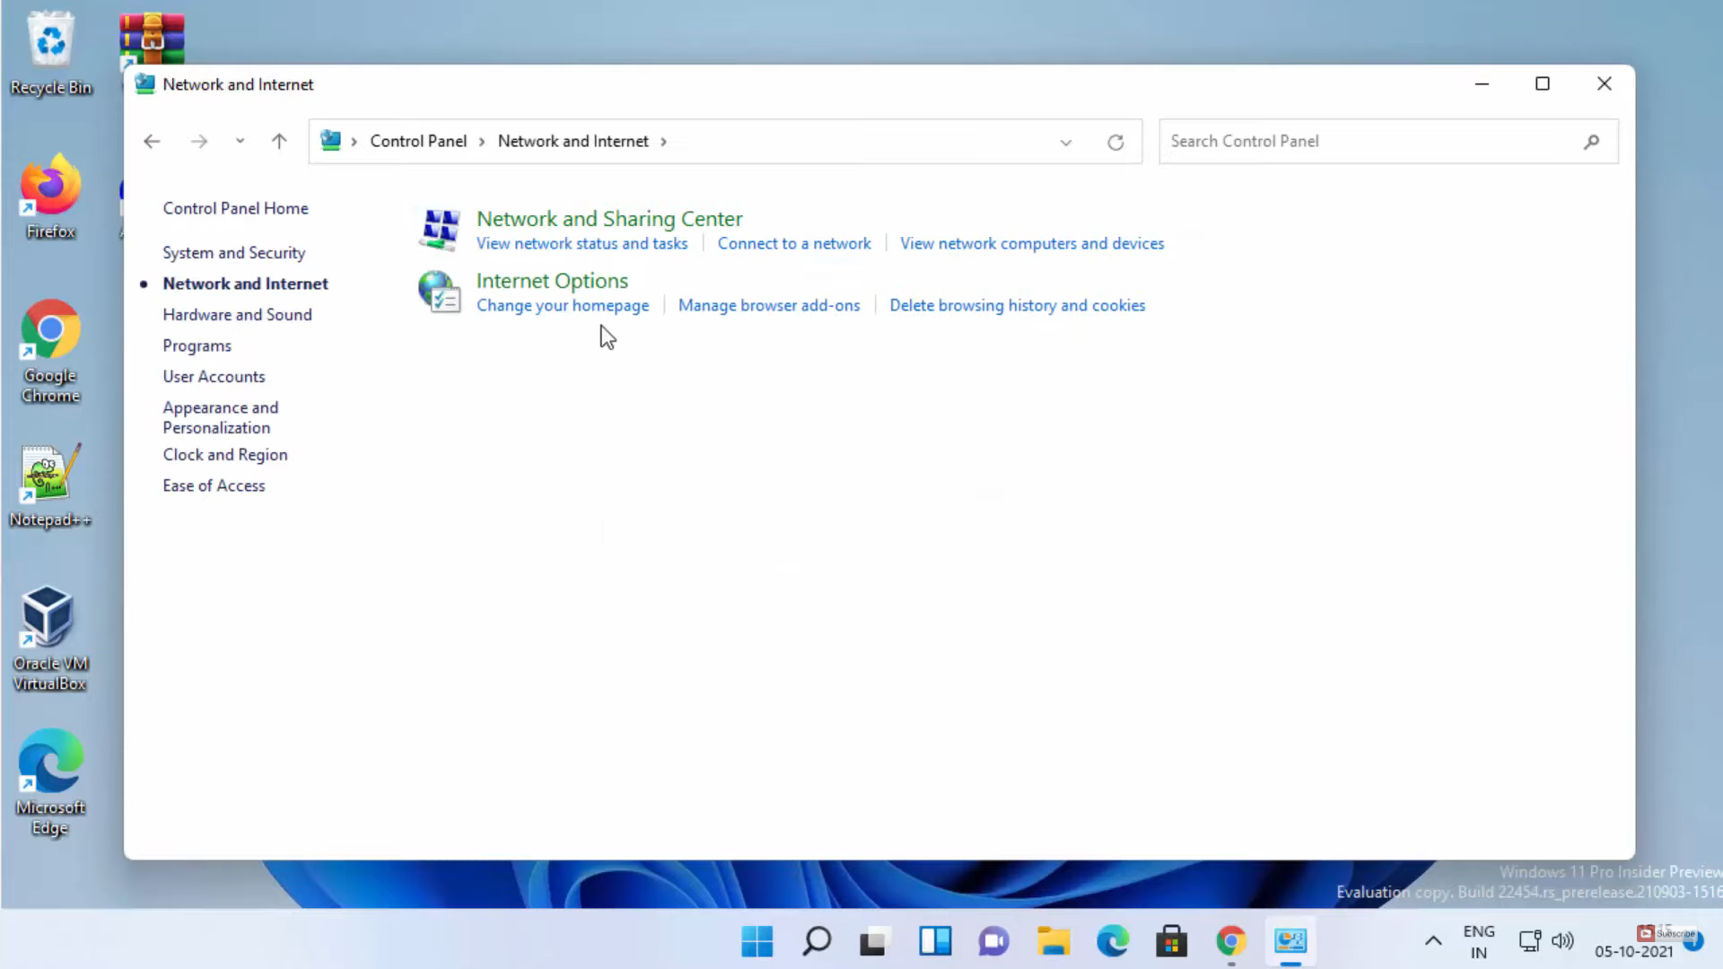Click Manage browser add-ons link
Viewport: 1723px width, 969px height.
click(x=768, y=306)
